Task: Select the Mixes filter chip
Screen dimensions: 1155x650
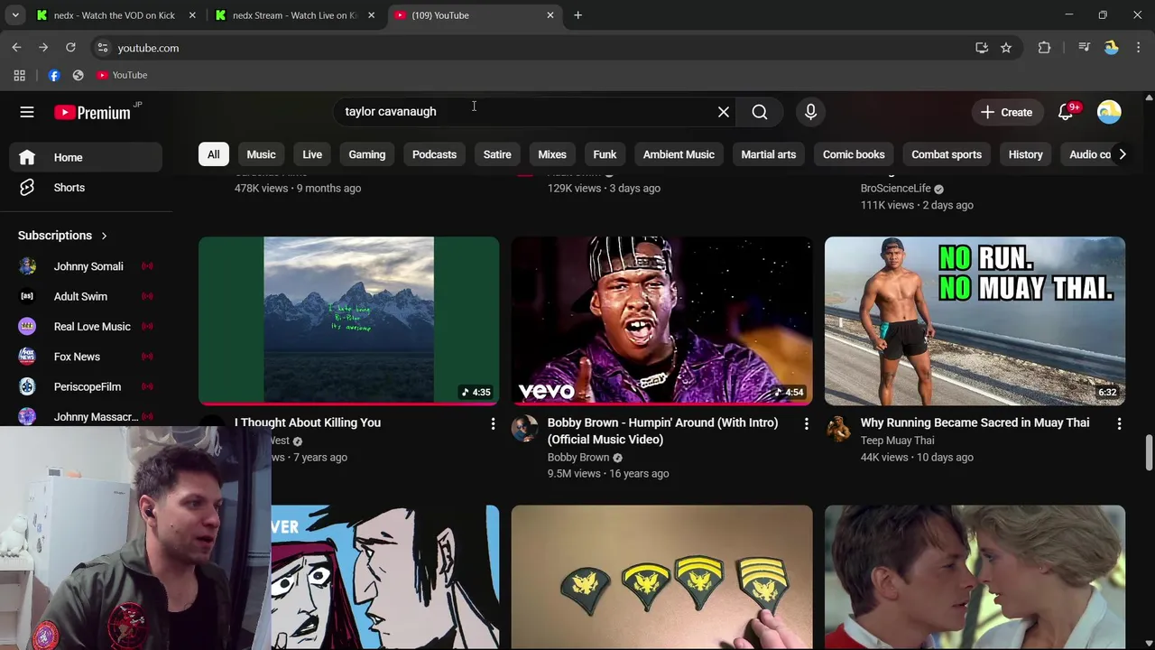Action: coord(552,154)
